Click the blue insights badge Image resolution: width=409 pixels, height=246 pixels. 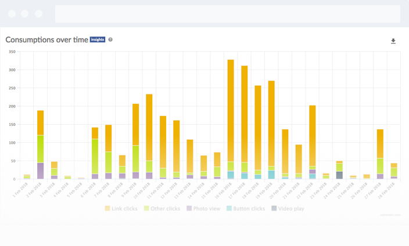pyautogui.click(x=98, y=39)
